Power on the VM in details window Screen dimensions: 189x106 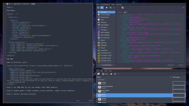pos(107,8)
